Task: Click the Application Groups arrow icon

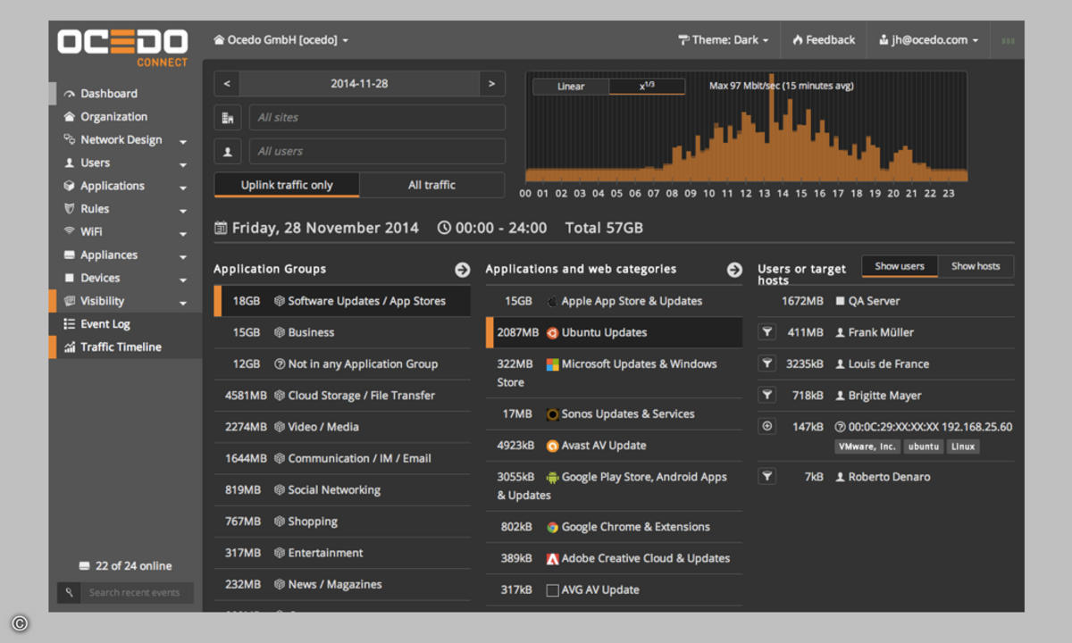Action: [x=462, y=270]
